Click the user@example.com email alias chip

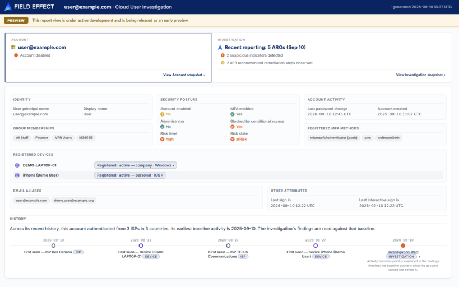31,200
